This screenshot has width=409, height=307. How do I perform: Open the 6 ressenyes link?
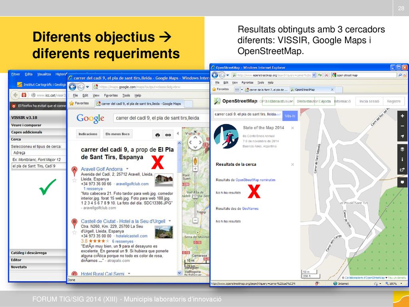click(x=123, y=241)
